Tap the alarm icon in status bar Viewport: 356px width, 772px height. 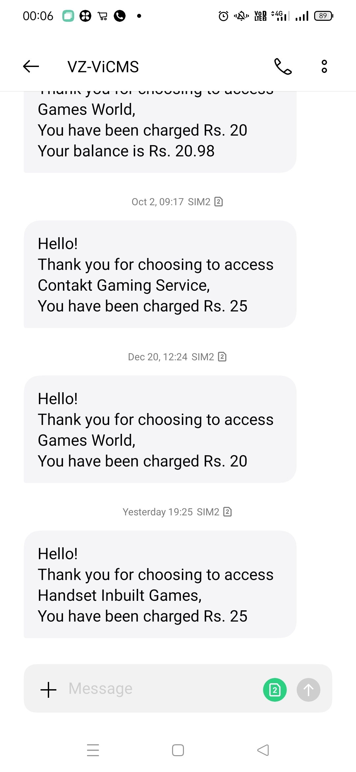[223, 16]
